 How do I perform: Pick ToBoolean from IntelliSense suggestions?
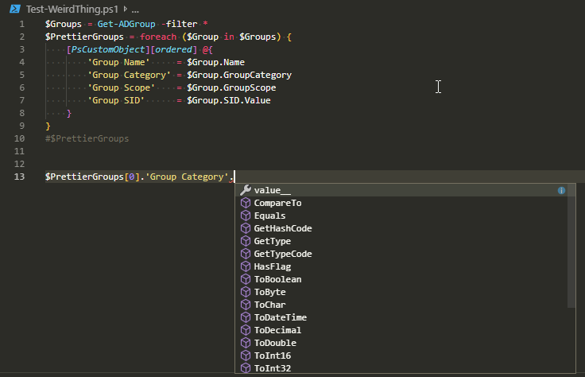click(x=277, y=279)
